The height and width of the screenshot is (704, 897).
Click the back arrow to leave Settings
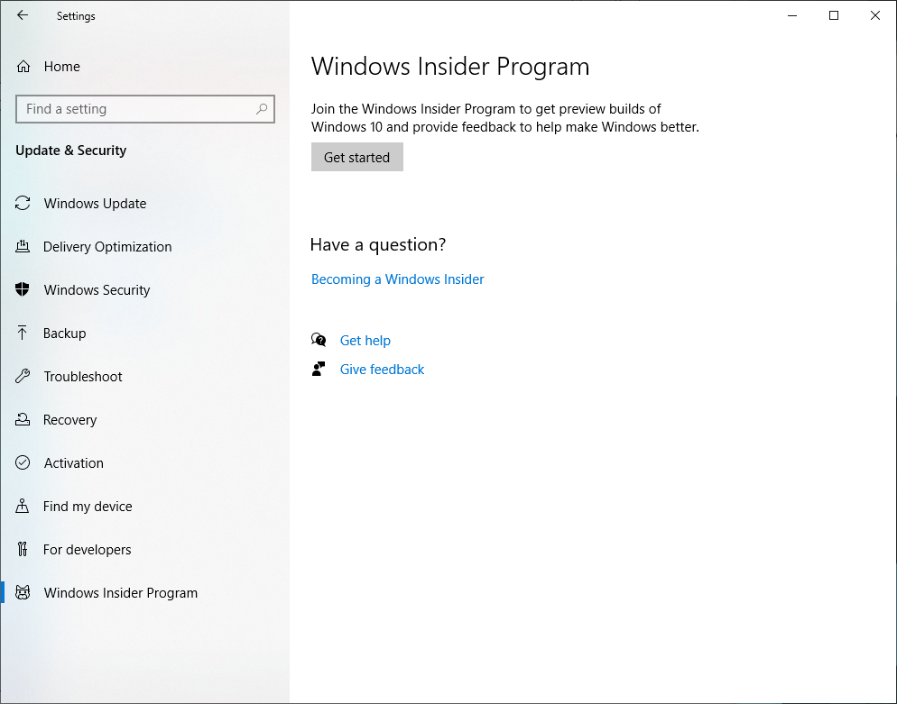coord(22,15)
